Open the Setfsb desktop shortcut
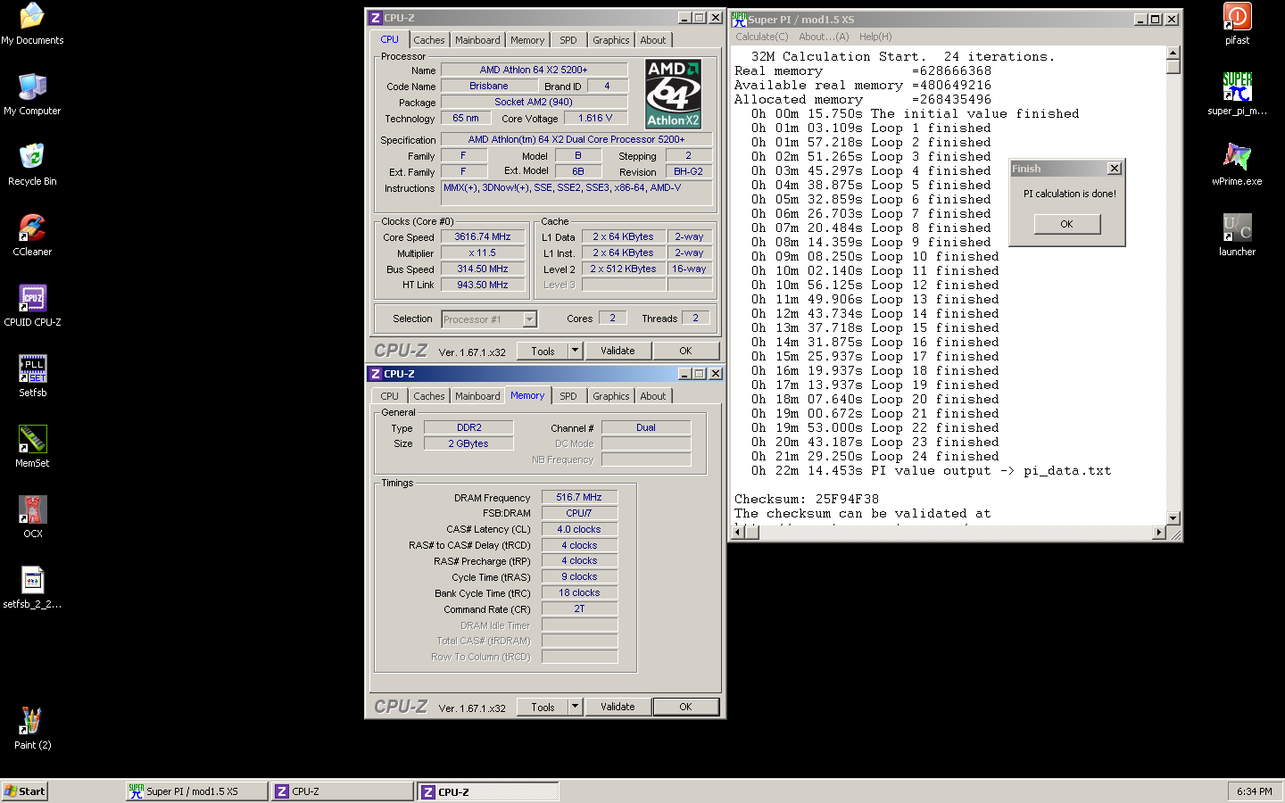The height and width of the screenshot is (803, 1285). coord(32,377)
